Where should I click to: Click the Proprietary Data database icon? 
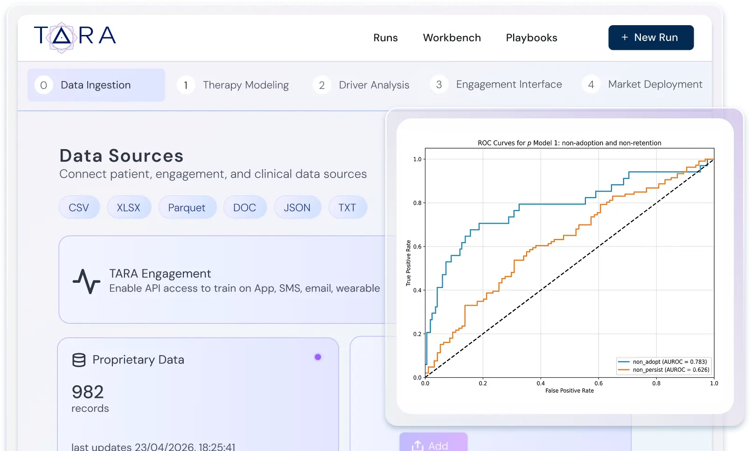(x=79, y=360)
